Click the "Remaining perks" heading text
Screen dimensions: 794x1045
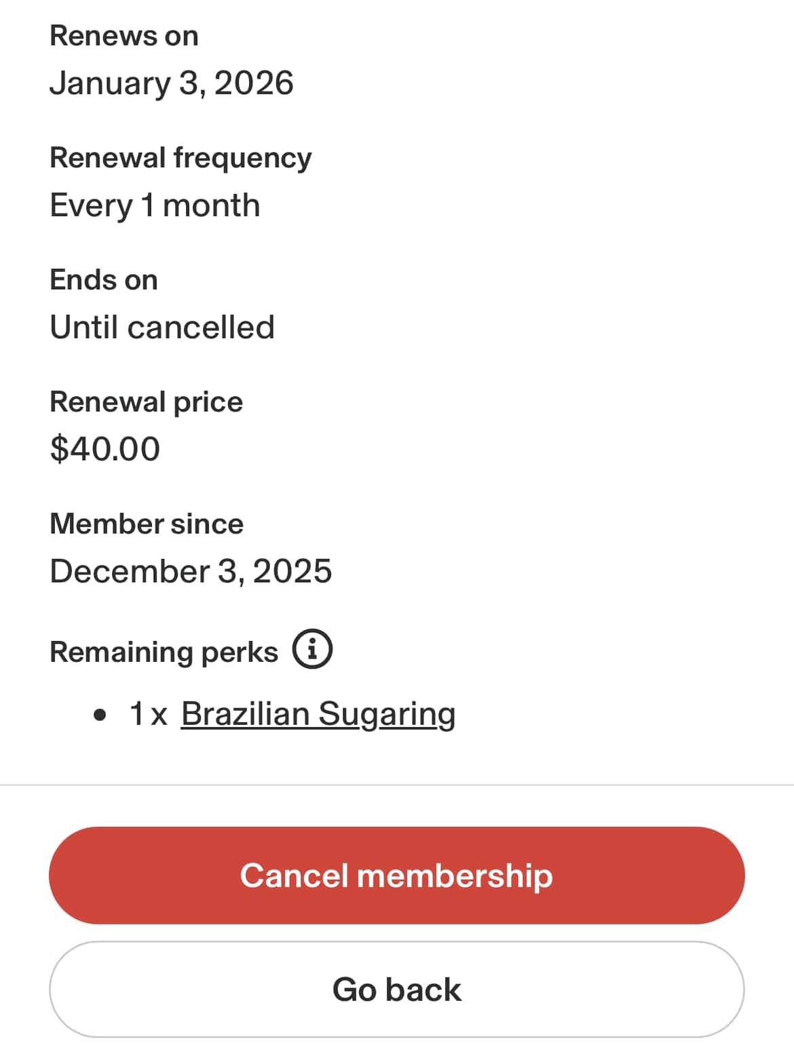click(x=164, y=652)
